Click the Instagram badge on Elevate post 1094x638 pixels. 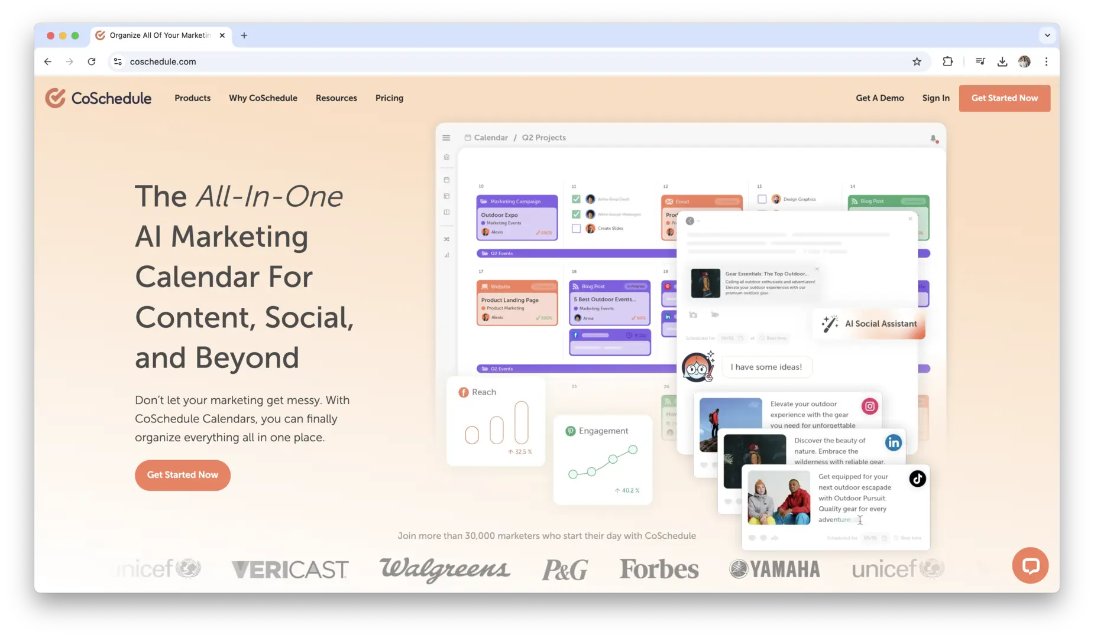[x=869, y=406]
